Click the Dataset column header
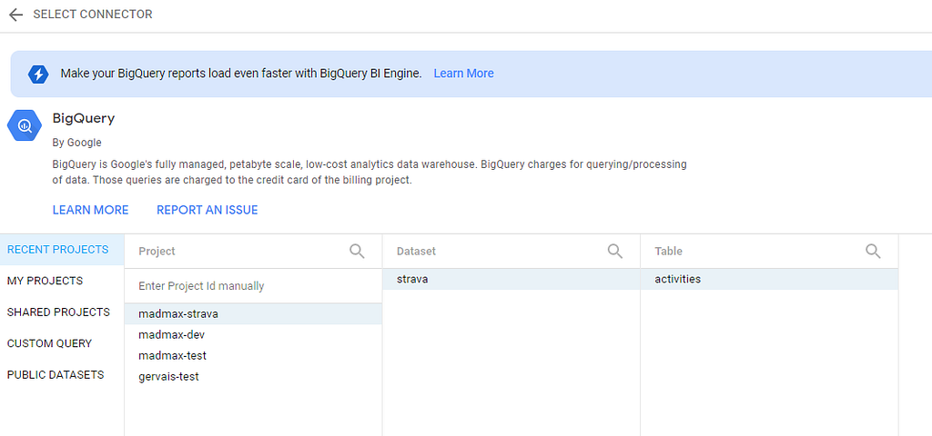Image resolution: width=932 pixels, height=436 pixels. point(416,251)
